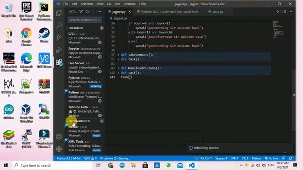Open the Help menu

[x=143, y=4]
